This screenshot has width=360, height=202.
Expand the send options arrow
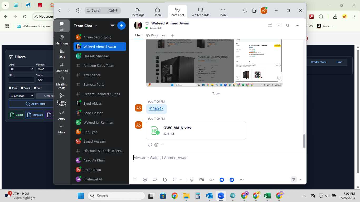[300, 179]
